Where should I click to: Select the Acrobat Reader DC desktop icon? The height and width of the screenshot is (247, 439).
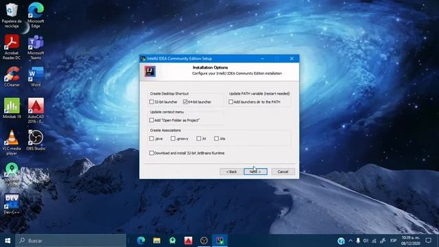[x=12, y=47]
